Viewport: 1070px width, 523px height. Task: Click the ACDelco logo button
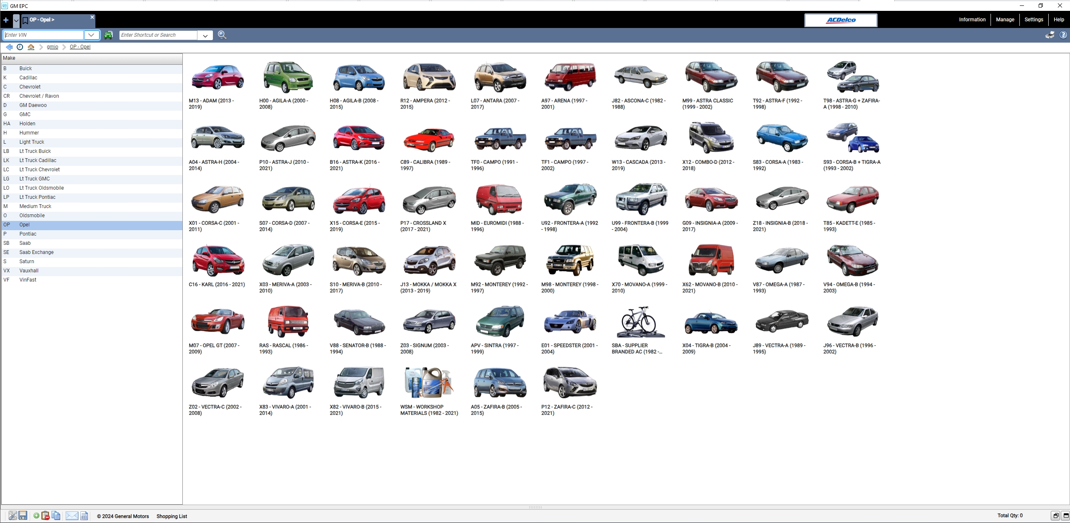pyautogui.click(x=841, y=20)
